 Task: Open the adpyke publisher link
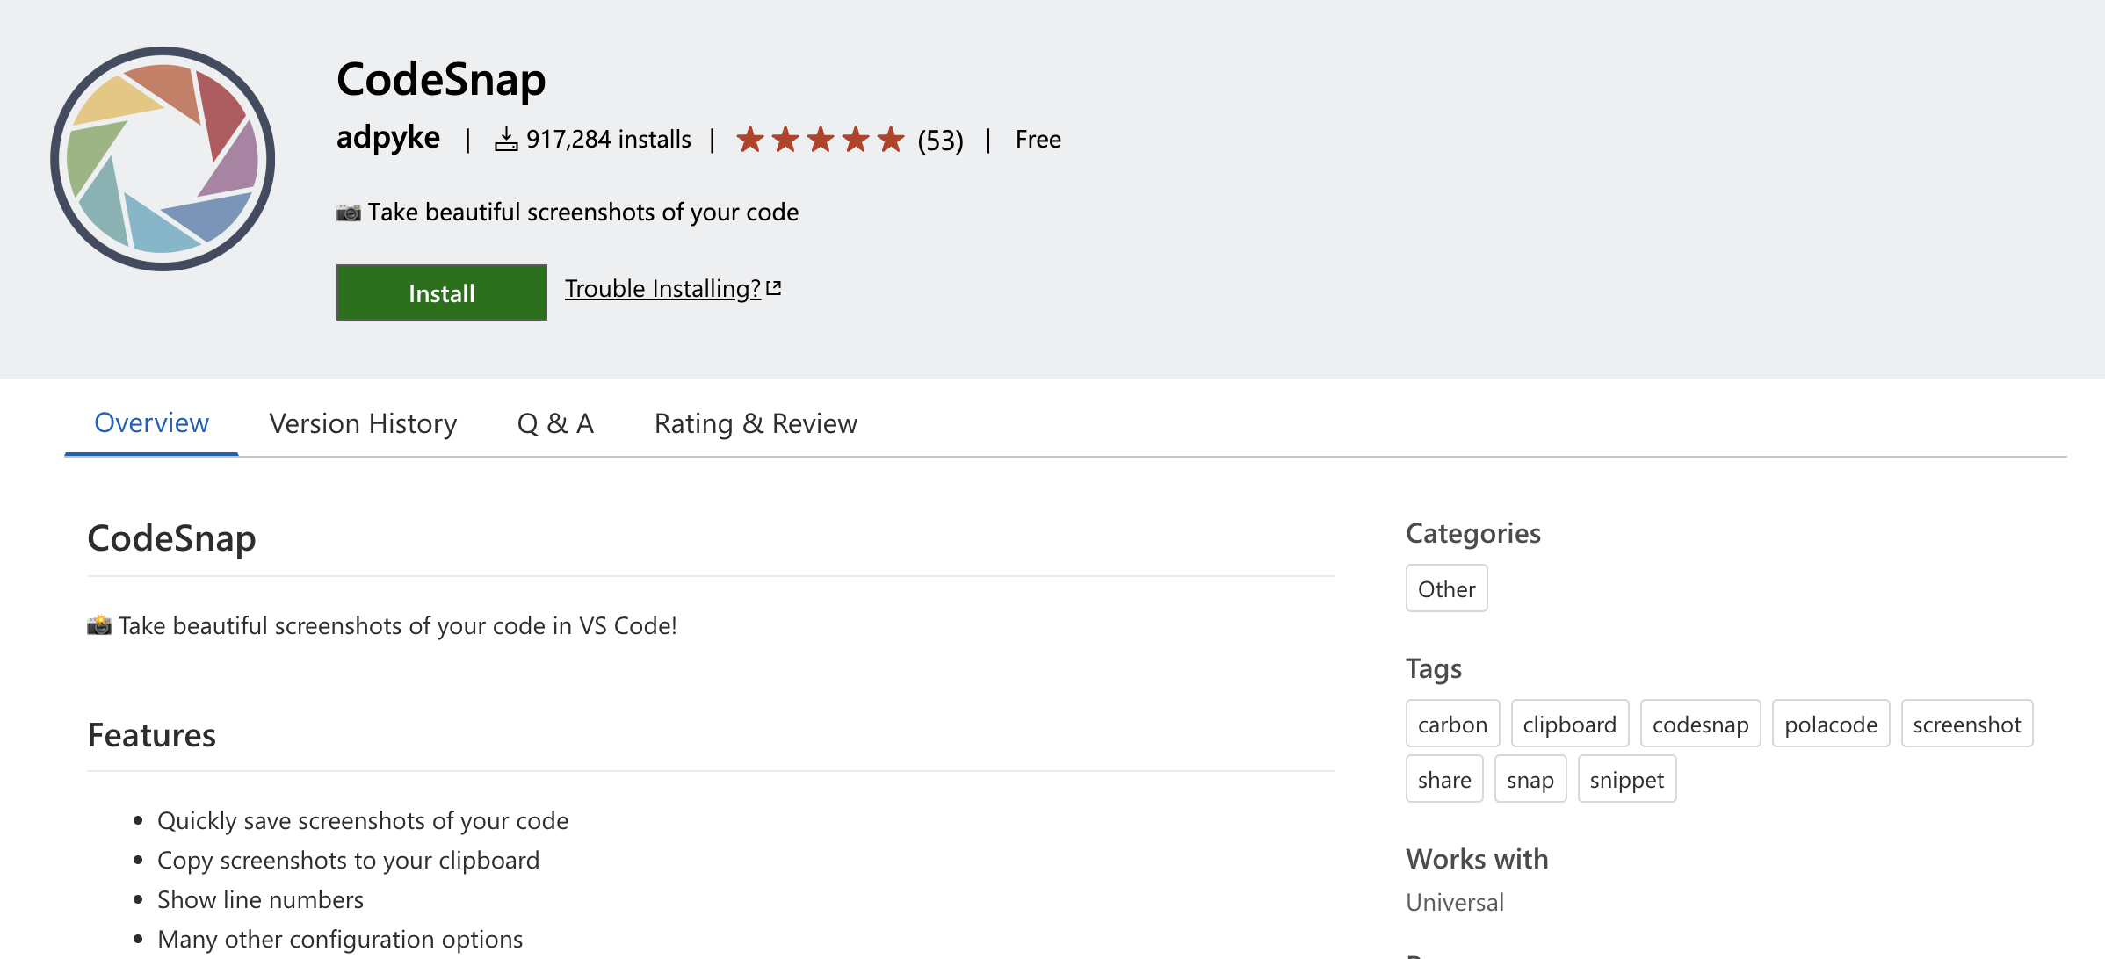click(x=388, y=138)
